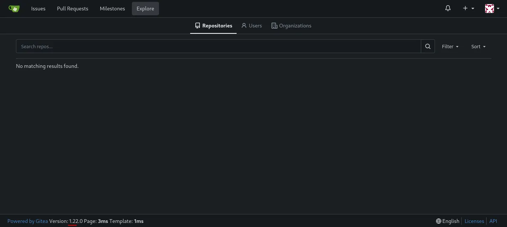The width and height of the screenshot is (507, 227).
Task: Open the Gitea home logo
Action: click(14, 9)
